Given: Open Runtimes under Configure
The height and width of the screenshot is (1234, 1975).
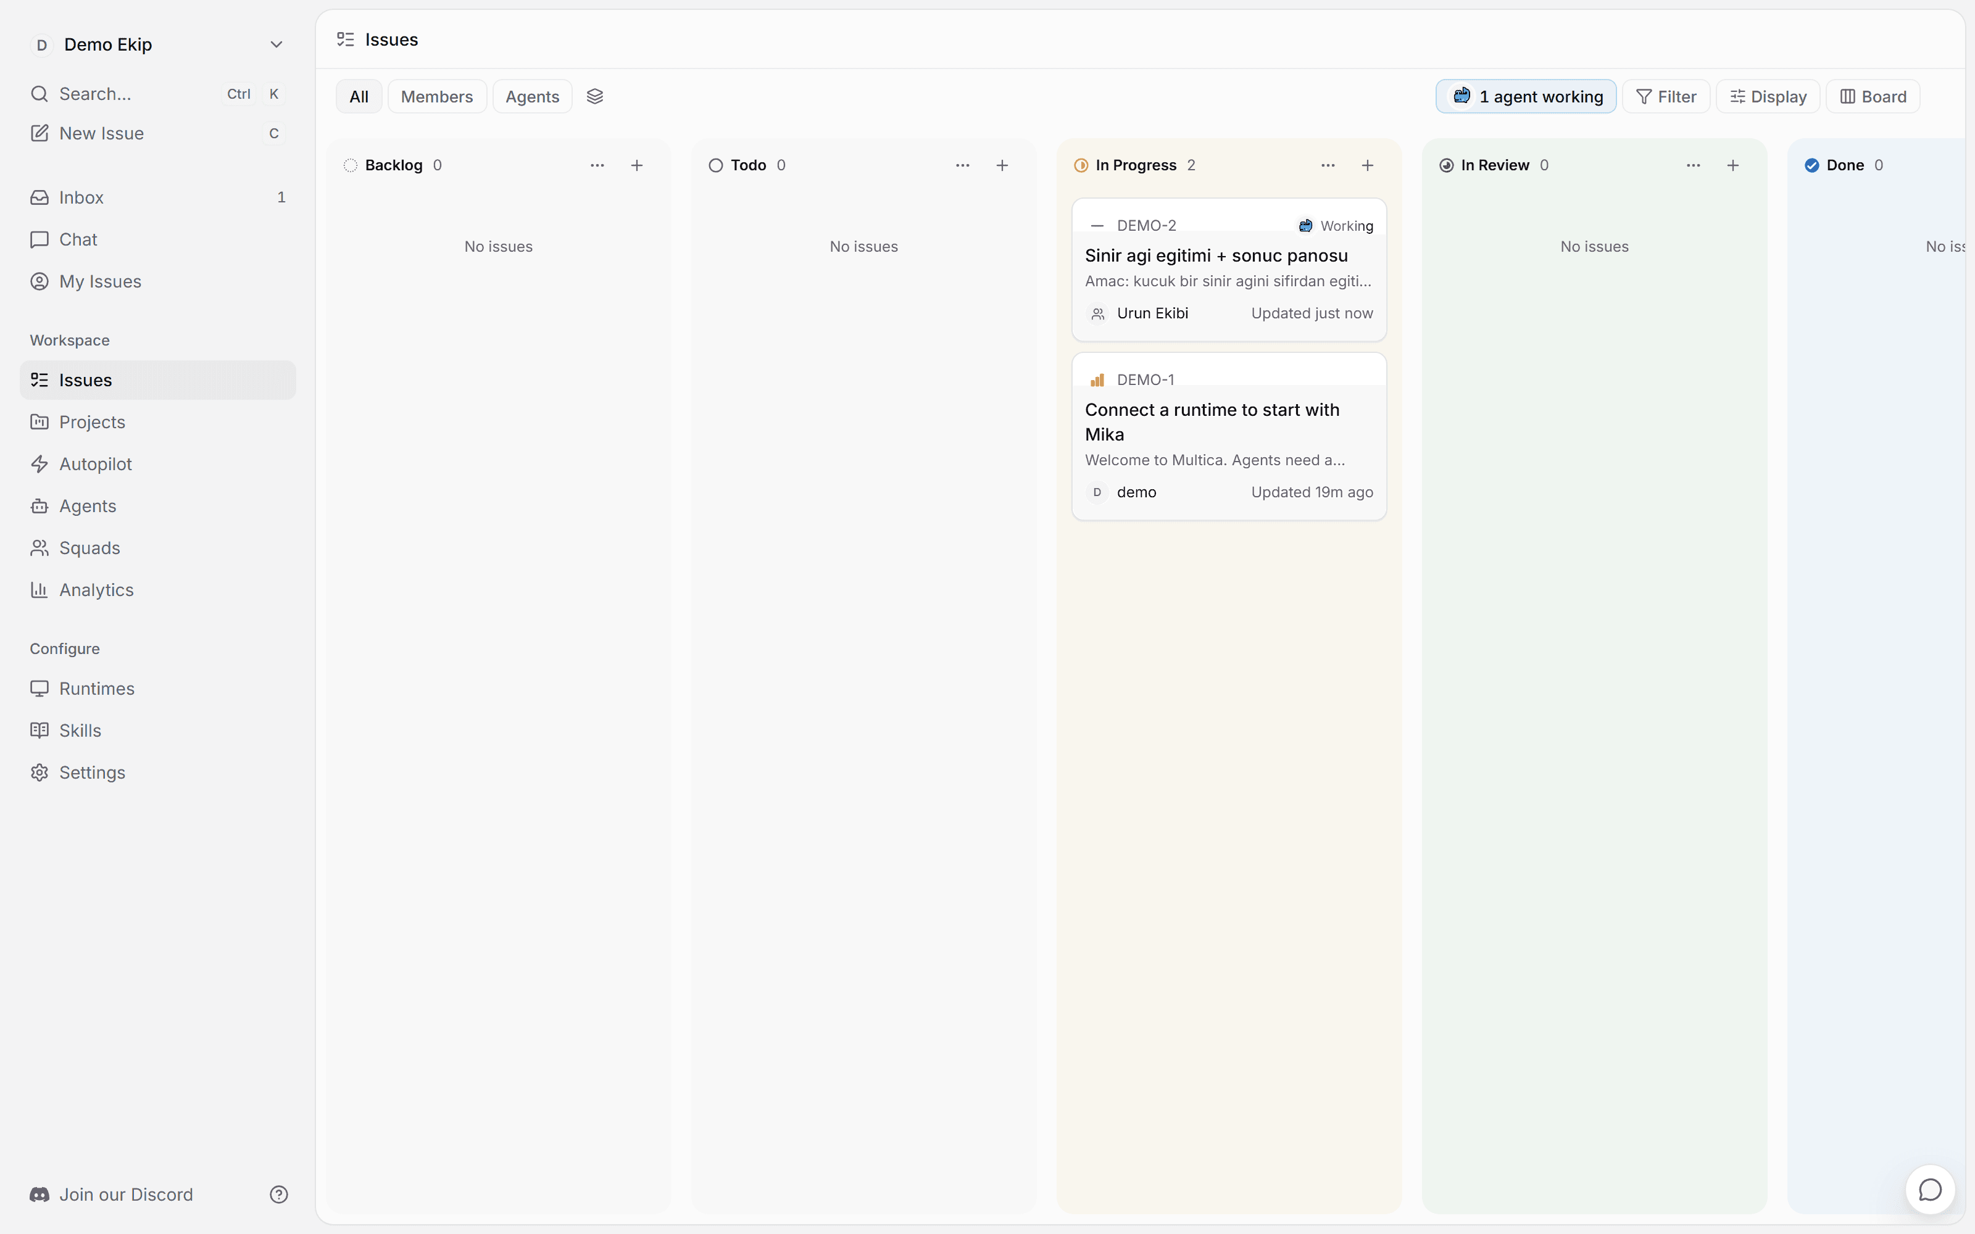Looking at the screenshot, I should (157, 688).
